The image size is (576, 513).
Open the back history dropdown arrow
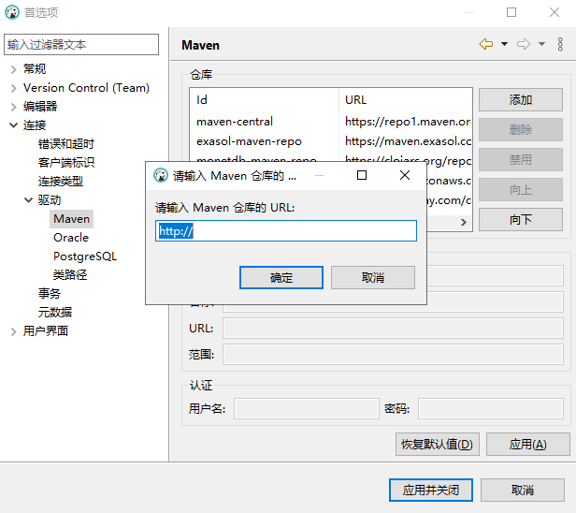click(504, 44)
